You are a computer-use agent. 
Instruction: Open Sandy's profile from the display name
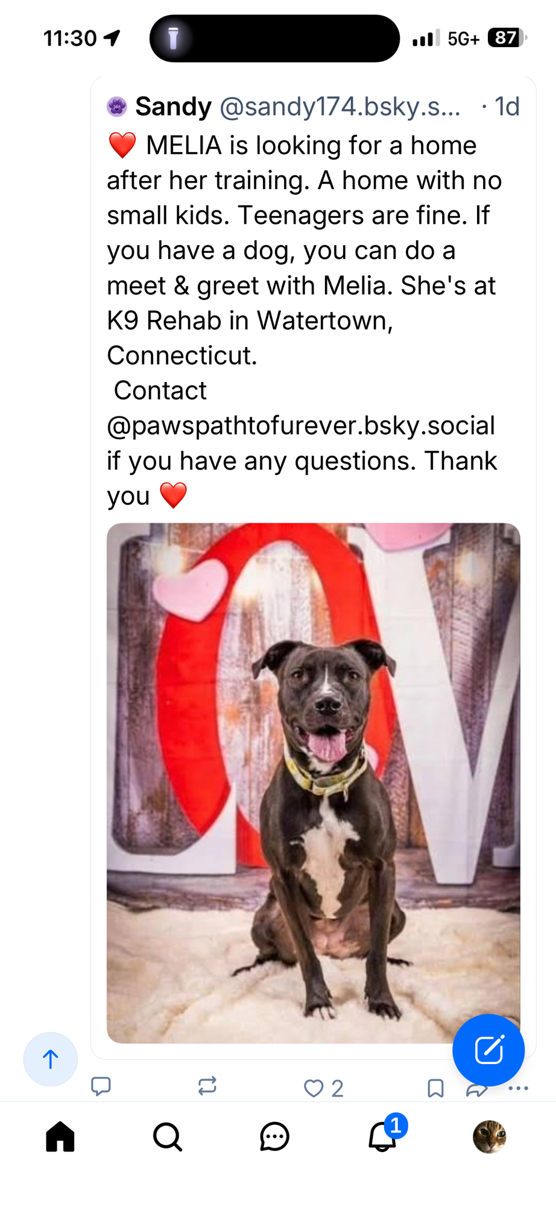coord(173,107)
